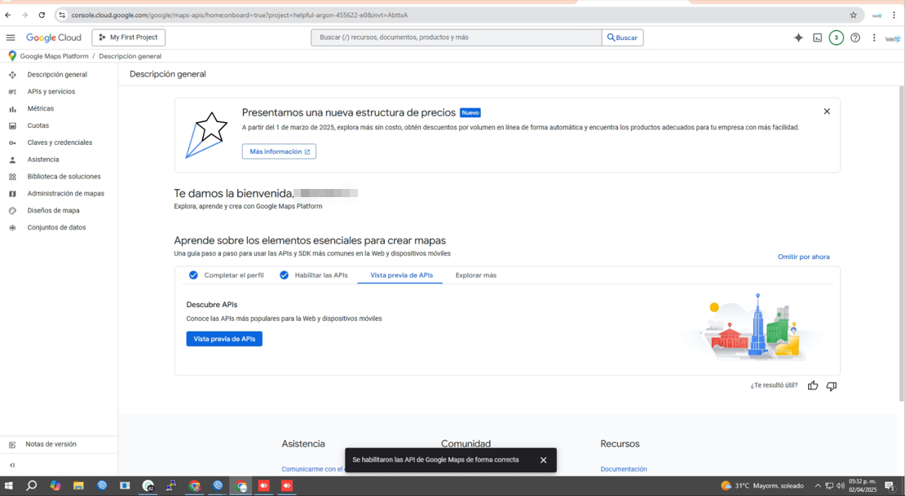This screenshot has height=496, width=905.
Task: Focus the resource search field
Action: (456, 37)
